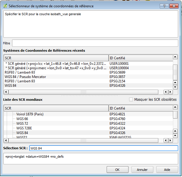Click the question mark help title button
182x177 pixels.
(x=164, y=6)
